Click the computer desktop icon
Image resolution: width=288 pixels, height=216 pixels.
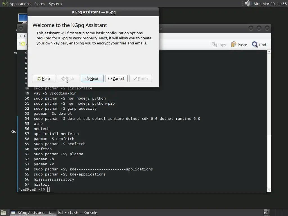22,19
